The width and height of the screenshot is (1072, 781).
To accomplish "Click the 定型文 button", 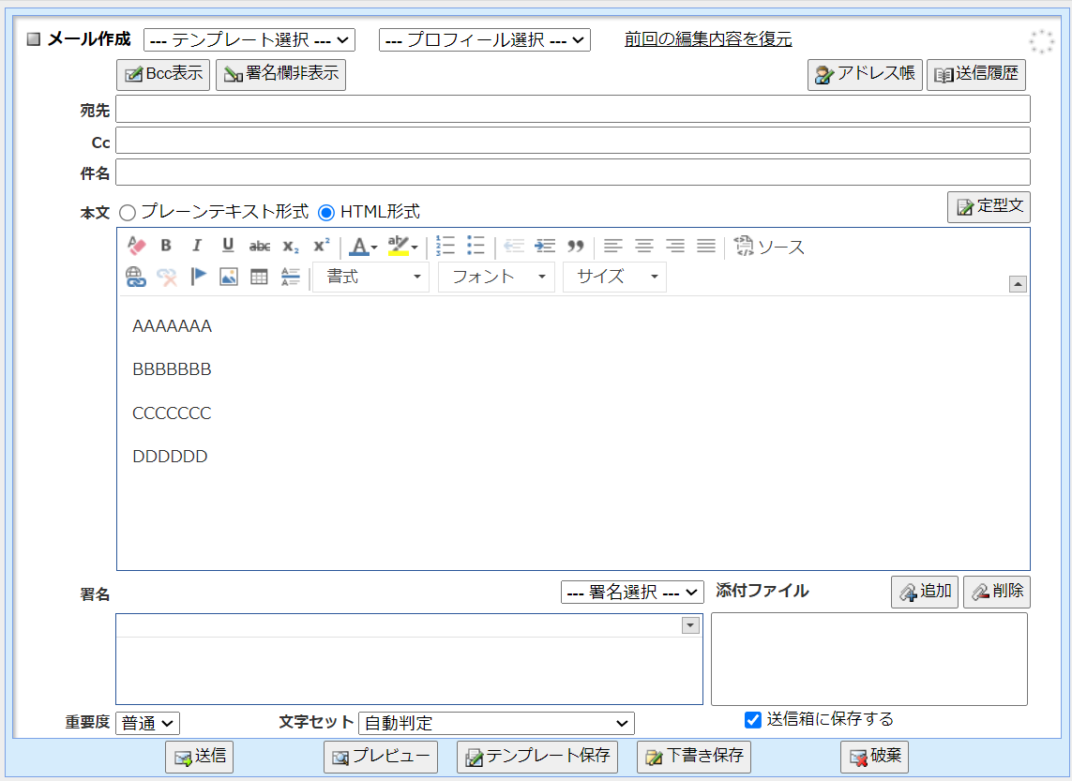I will point(989,207).
